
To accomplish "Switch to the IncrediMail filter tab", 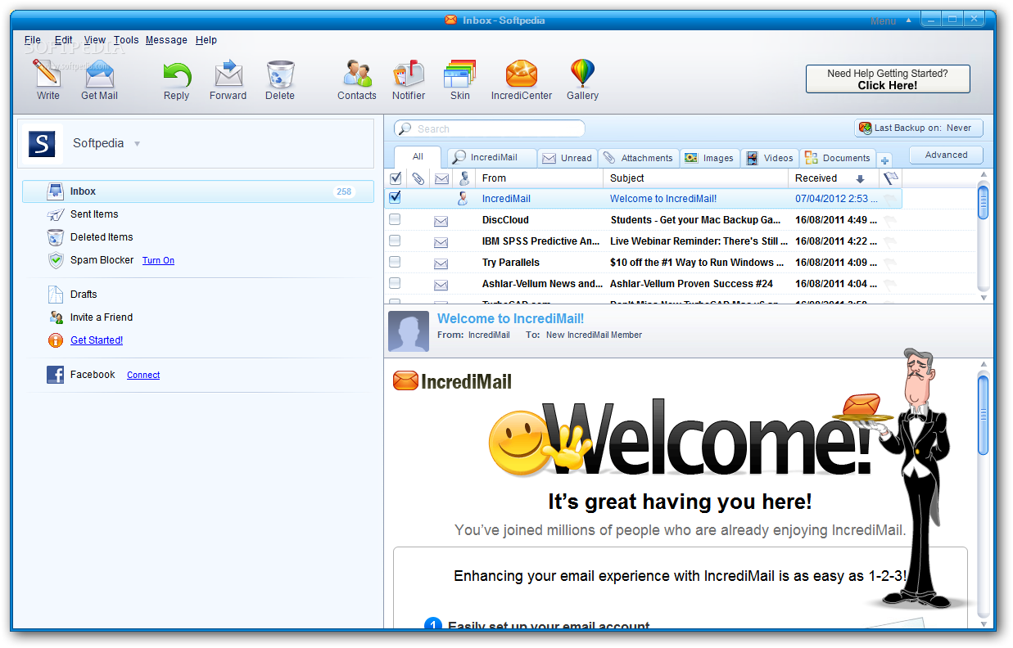I will [x=491, y=158].
